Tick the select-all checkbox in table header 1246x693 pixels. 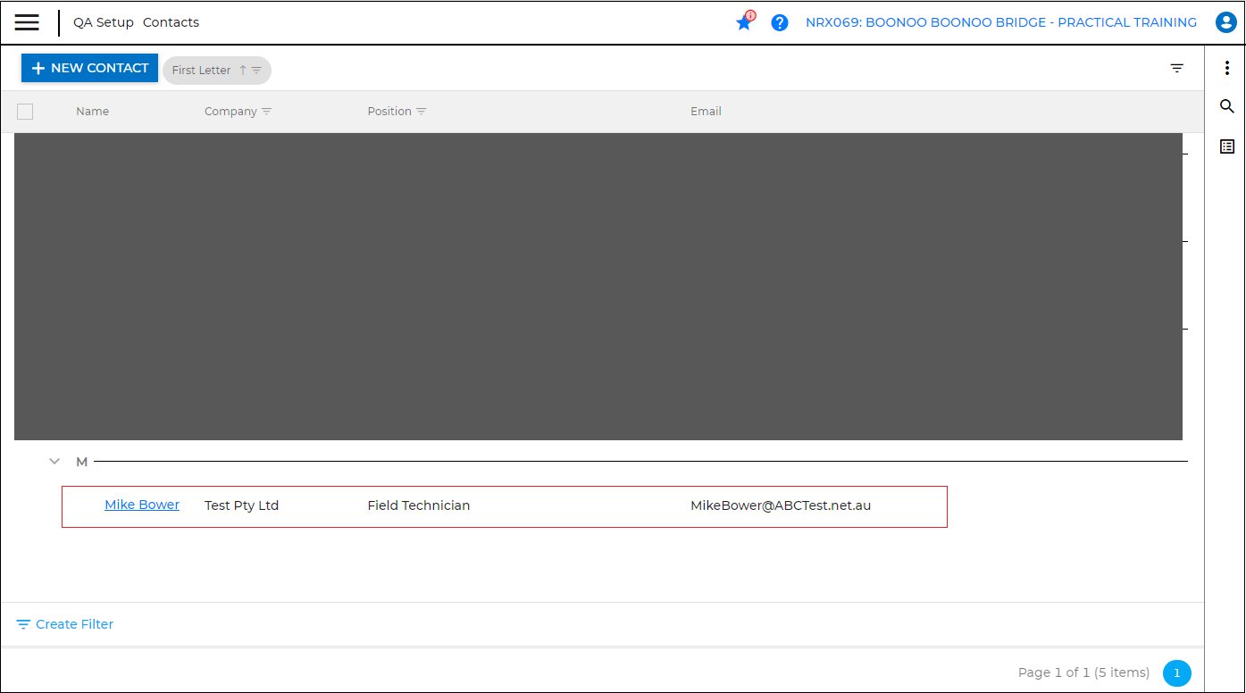point(25,112)
